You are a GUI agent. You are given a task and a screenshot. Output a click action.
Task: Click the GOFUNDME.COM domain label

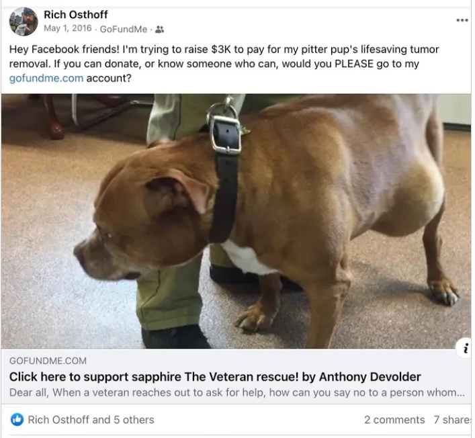[48, 361]
